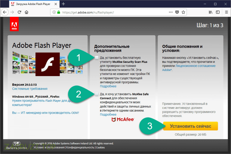Image resolution: width=231 pixels, height=154 pixels.
Task: Toggle the sidebar view icon
Action: click(217, 12)
